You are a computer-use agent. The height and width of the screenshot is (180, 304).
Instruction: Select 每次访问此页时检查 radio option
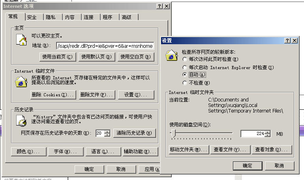click(x=185, y=59)
